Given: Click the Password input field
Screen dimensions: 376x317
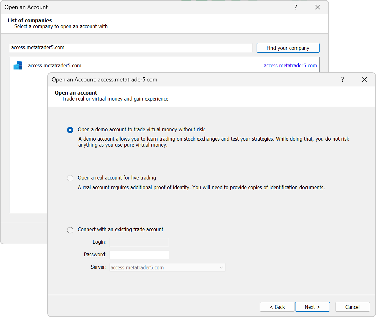Looking at the screenshot, I should pyautogui.click(x=139, y=255).
